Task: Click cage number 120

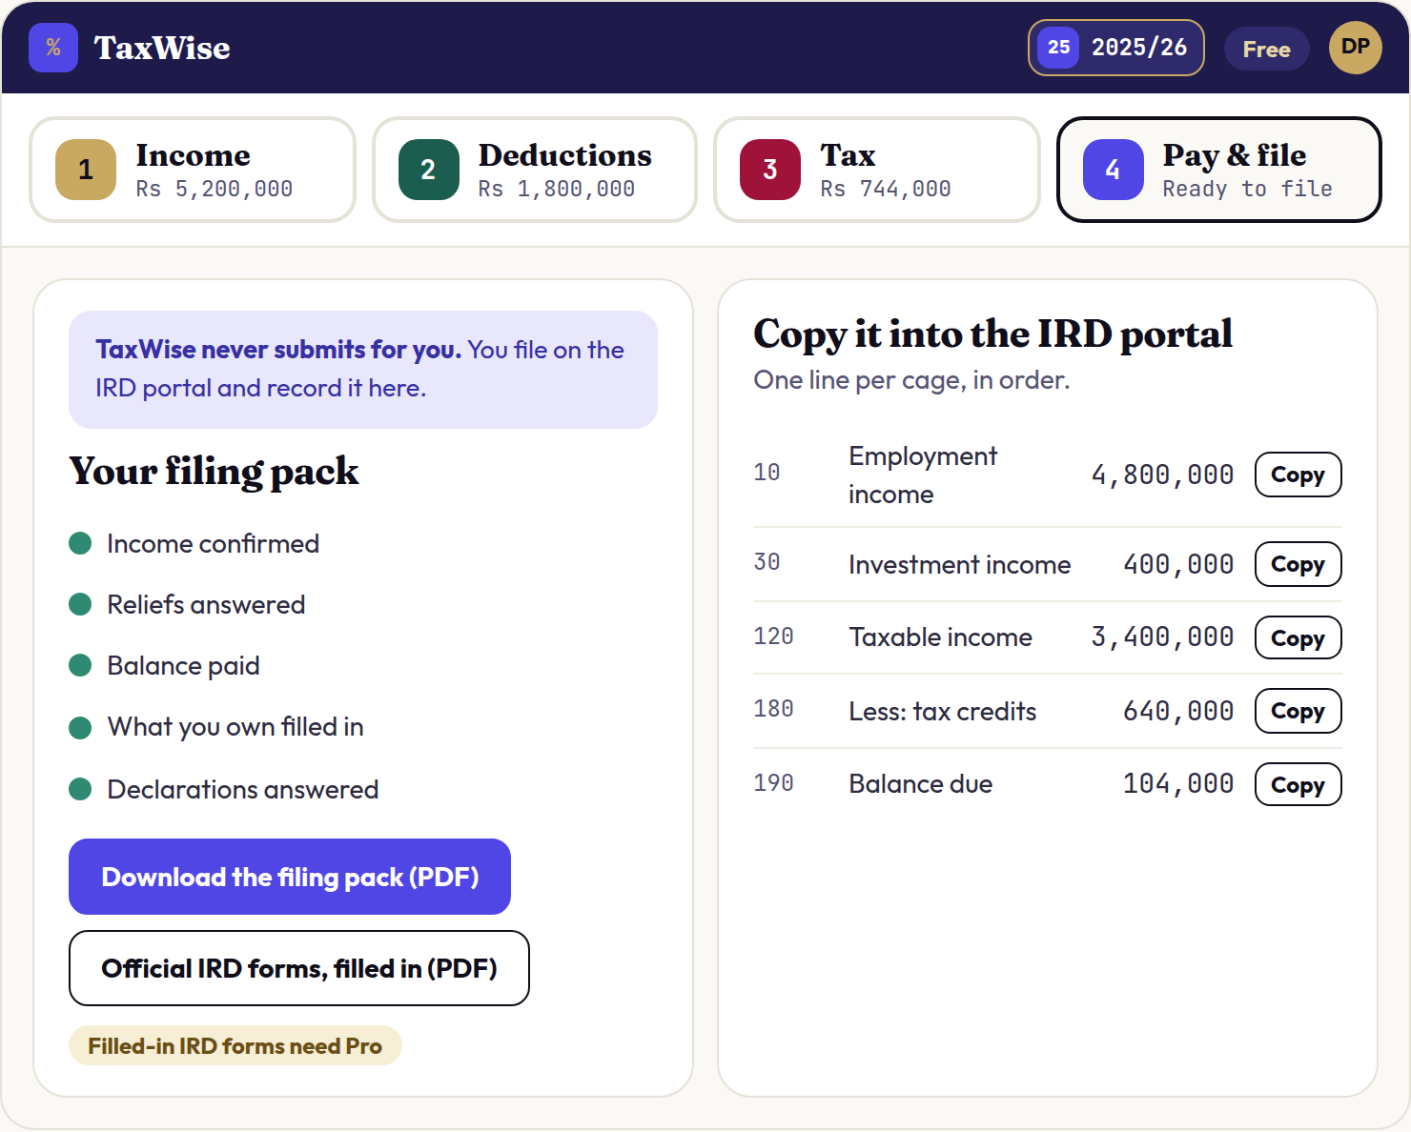Action: tap(773, 637)
